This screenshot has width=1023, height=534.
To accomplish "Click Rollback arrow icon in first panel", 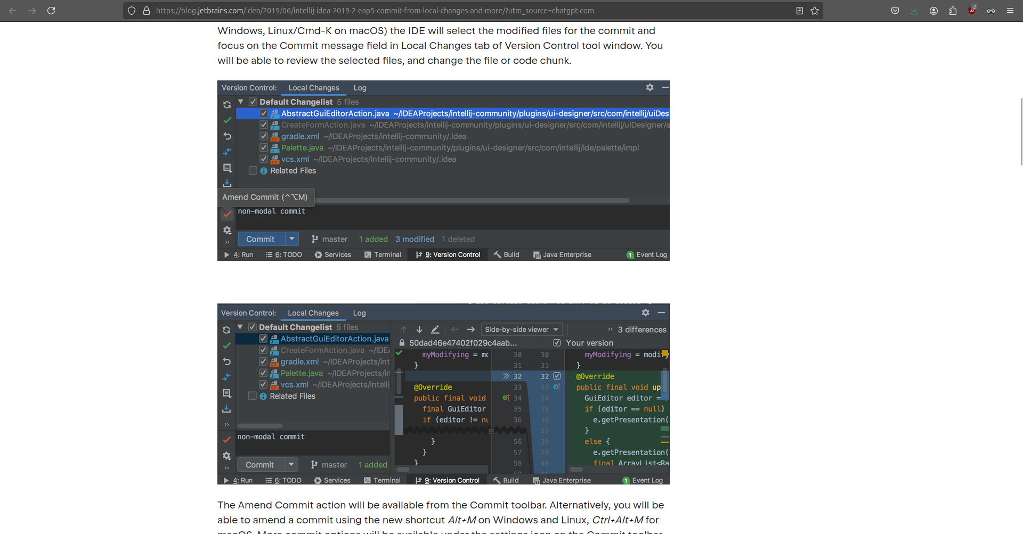I will [227, 136].
